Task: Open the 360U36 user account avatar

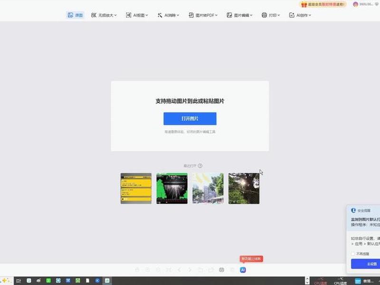Action: [x=355, y=4]
